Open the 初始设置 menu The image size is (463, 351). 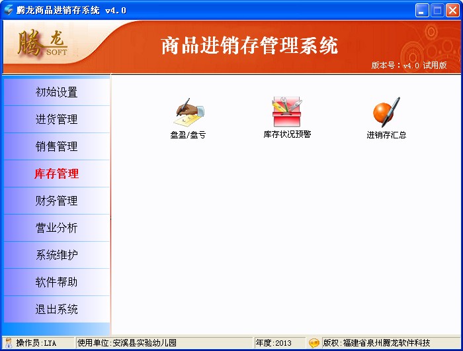[x=57, y=92]
